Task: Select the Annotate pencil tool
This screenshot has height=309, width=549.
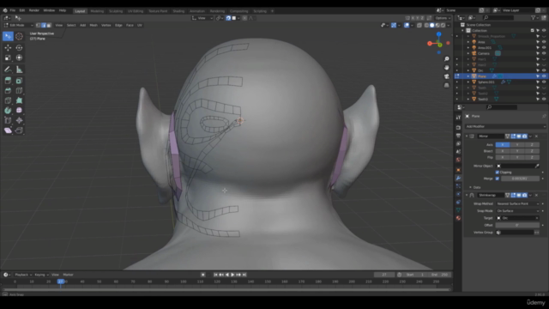Action: click(x=8, y=70)
